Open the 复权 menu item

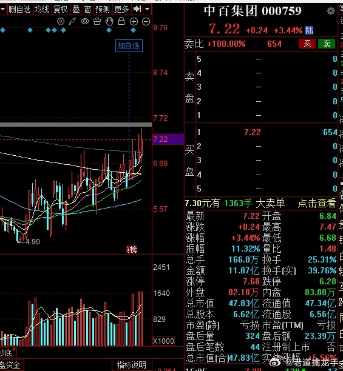click(60, 9)
